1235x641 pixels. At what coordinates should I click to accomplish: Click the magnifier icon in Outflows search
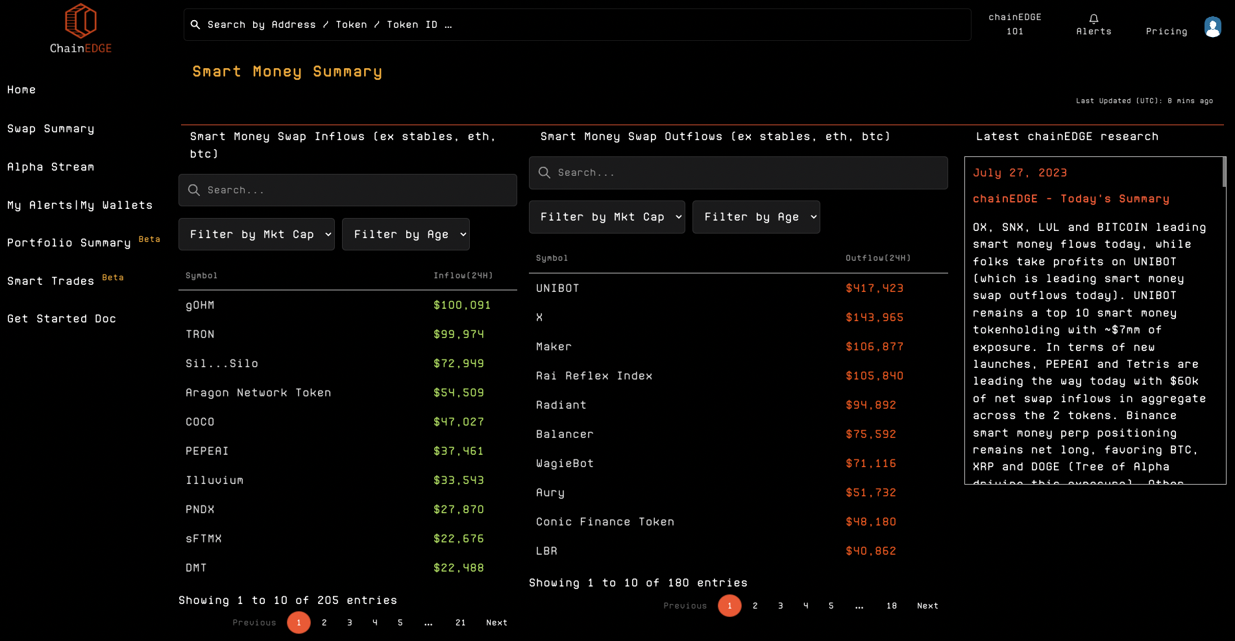tap(544, 173)
